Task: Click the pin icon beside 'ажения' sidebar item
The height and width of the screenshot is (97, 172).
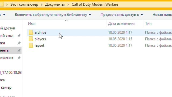Action: (19, 58)
